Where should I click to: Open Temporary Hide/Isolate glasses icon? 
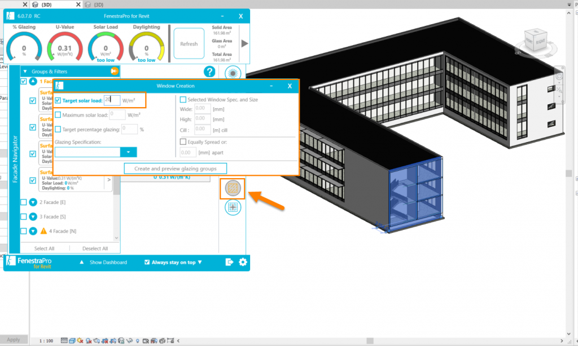point(129,341)
